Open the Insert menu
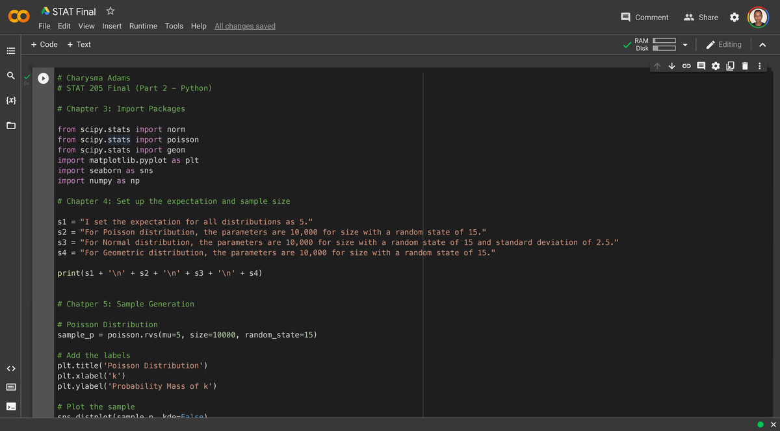Viewport: 780px width, 431px height. click(112, 26)
